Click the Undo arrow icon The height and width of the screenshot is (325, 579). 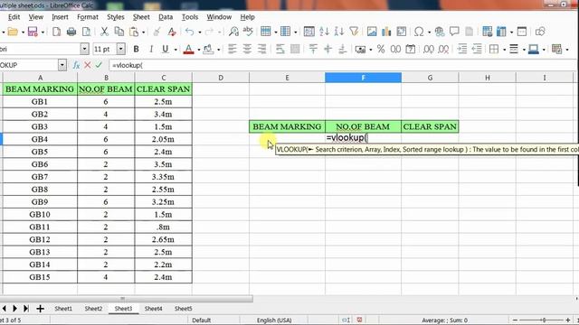189,32
